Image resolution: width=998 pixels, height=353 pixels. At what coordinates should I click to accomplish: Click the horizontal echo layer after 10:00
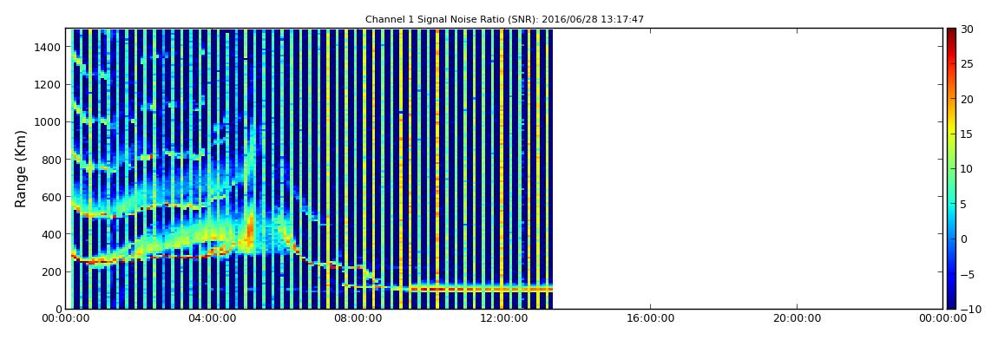point(481,290)
